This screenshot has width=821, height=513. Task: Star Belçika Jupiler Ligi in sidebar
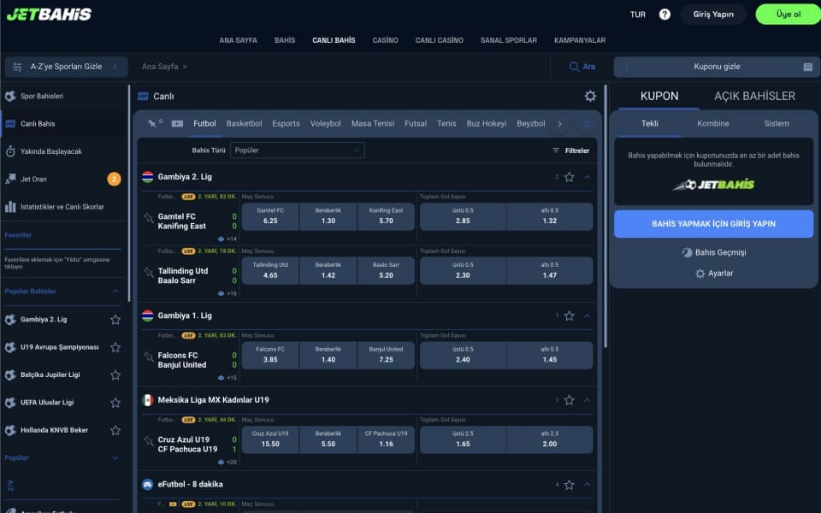tap(115, 374)
